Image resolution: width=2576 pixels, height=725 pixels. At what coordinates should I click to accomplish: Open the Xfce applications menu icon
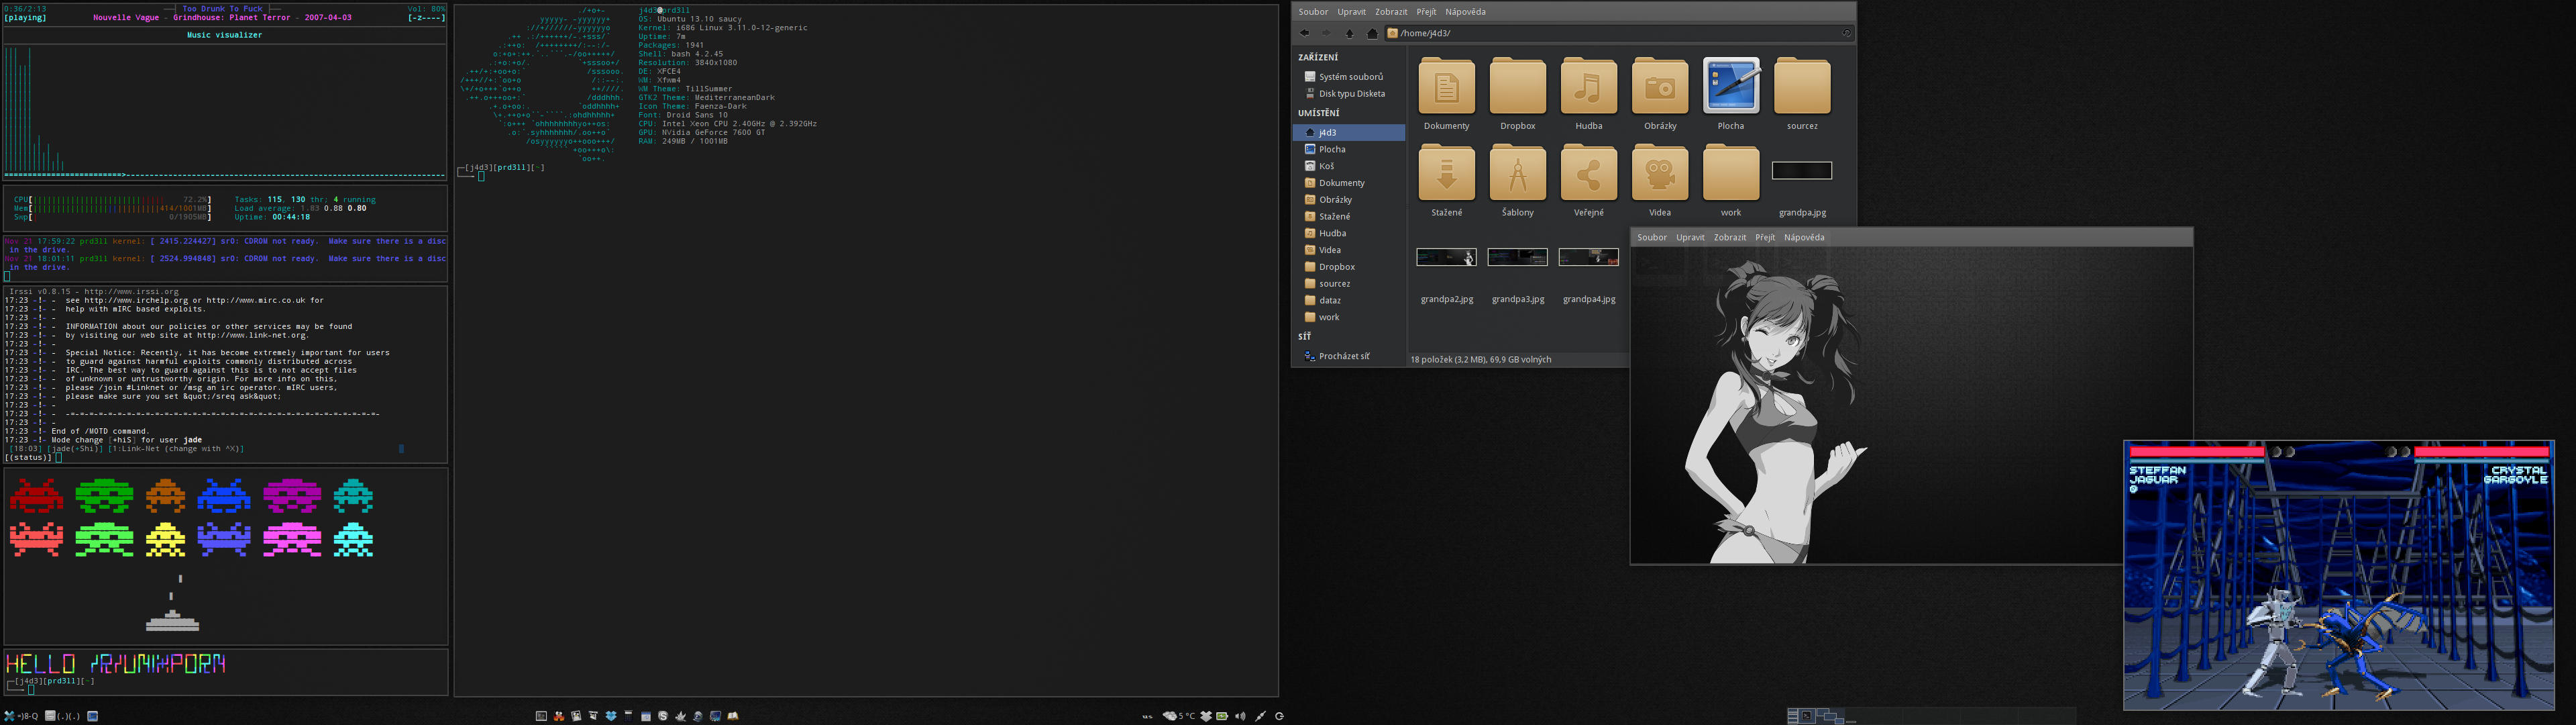pyautogui.click(x=9, y=716)
